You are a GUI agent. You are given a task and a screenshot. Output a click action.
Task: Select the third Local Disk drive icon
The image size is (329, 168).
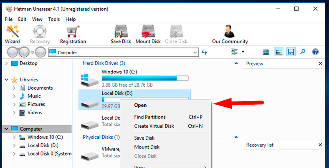pos(89,124)
